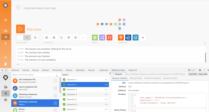
Task: Open the Application tab
Action: pyautogui.click(x=80, y=70)
